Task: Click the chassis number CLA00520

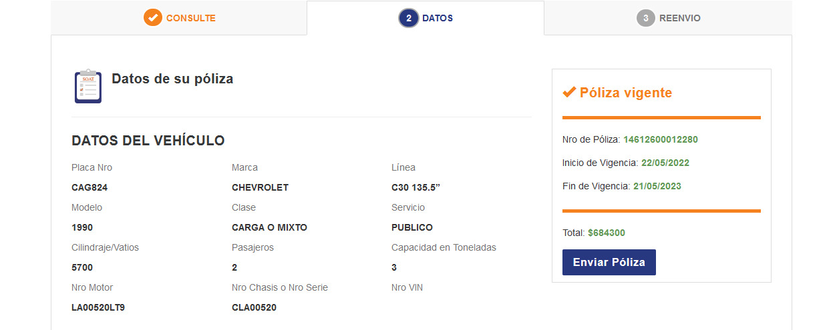Action: 254,307
